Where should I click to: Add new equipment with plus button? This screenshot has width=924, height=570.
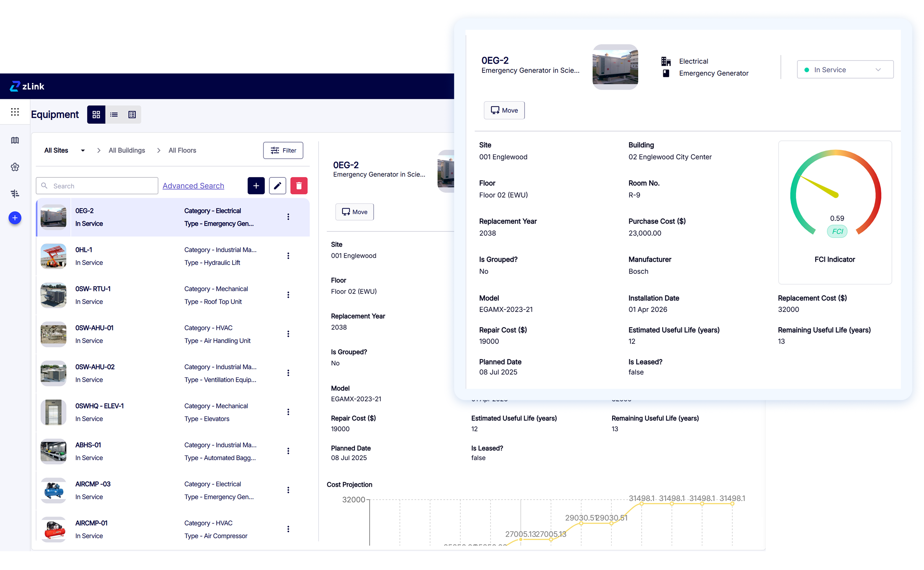point(256,186)
